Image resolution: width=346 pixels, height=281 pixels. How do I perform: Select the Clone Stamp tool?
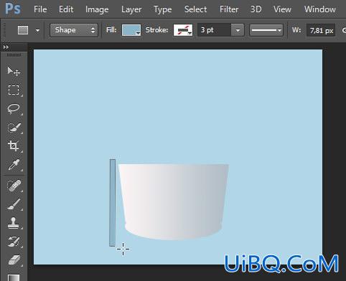[13, 223]
